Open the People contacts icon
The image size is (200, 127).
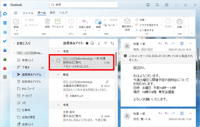coord(5,32)
